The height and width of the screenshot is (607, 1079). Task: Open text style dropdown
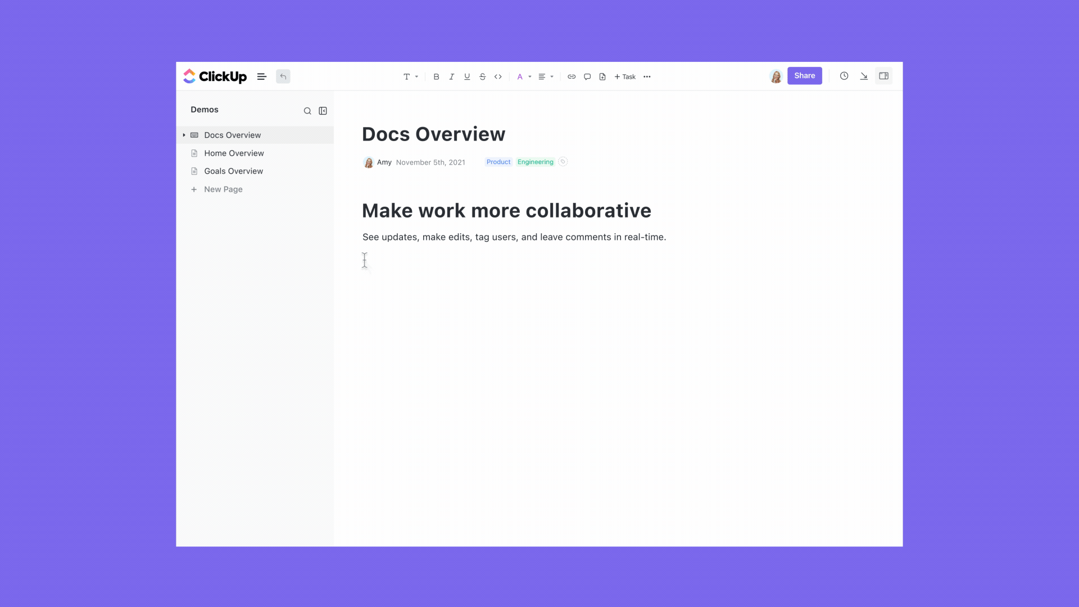pyautogui.click(x=410, y=76)
